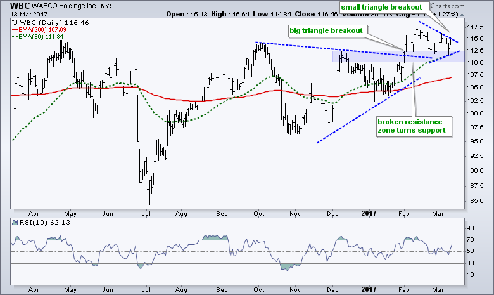This screenshot has width=494, height=295.
Task: Click the 'small triangle breakout' annotation box
Action: tap(384, 8)
